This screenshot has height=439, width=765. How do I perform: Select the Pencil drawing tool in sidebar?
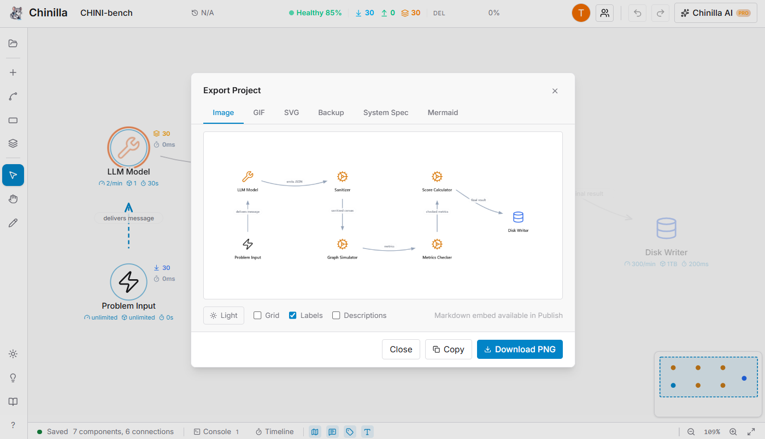[x=13, y=222]
